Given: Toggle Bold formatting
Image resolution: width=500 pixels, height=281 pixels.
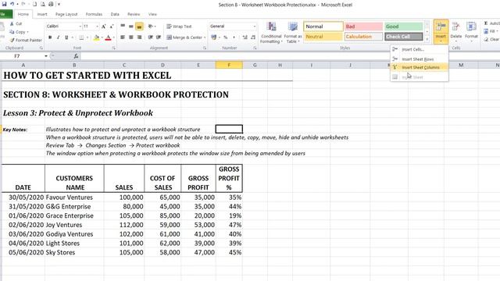Looking at the screenshot, I should [50, 37].
